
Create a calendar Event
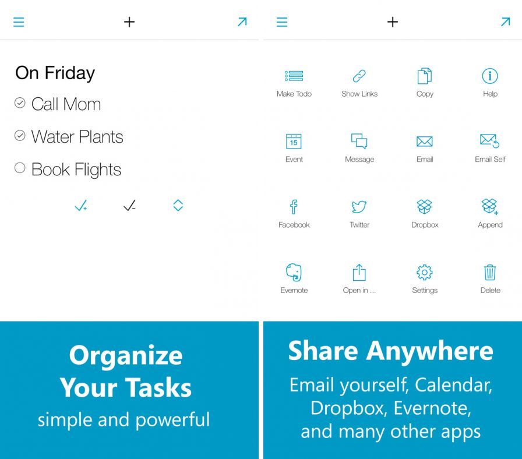click(294, 142)
